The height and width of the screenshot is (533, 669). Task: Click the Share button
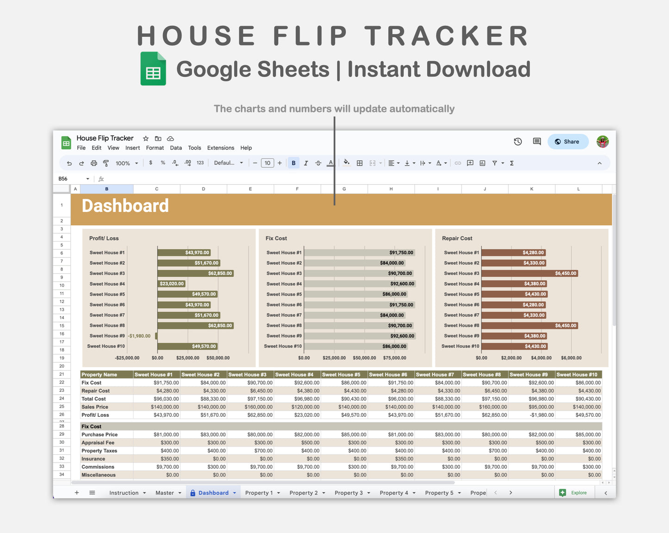click(x=568, y=142)
